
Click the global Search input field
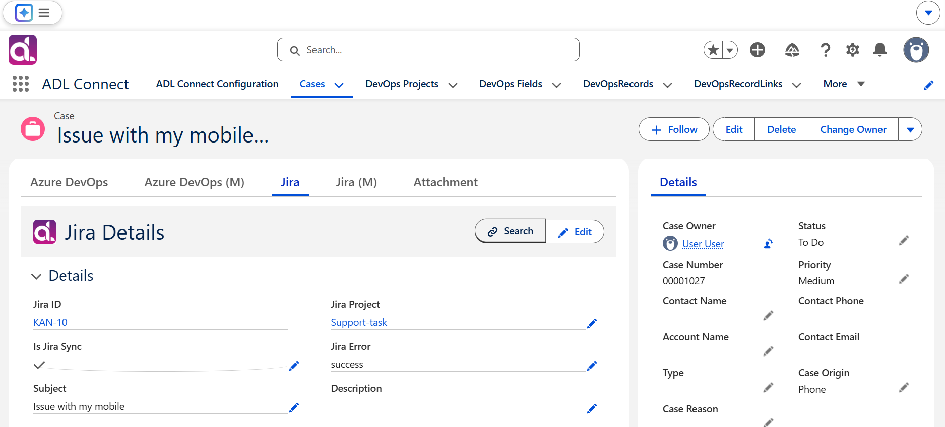pos(428,50)
